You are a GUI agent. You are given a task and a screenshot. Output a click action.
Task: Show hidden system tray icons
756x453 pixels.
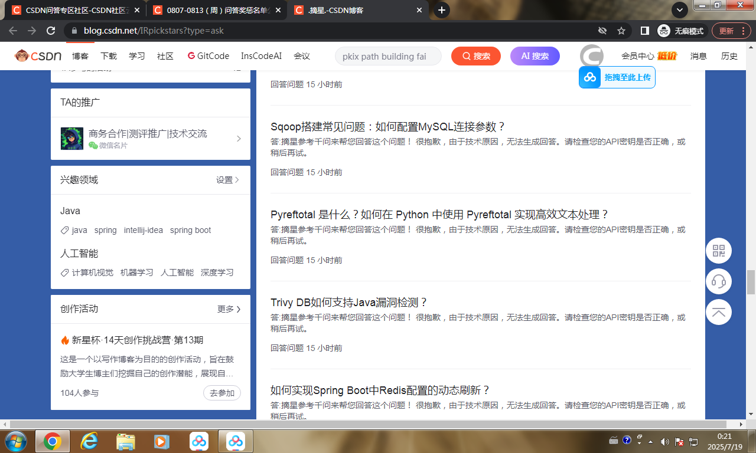click(651, 441)
